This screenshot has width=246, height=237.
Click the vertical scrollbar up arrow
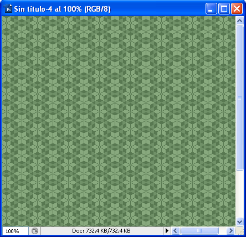click(239, 21)
